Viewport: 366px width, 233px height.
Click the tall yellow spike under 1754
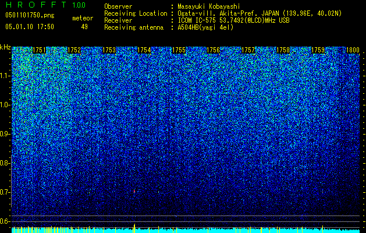pos(134,228)
